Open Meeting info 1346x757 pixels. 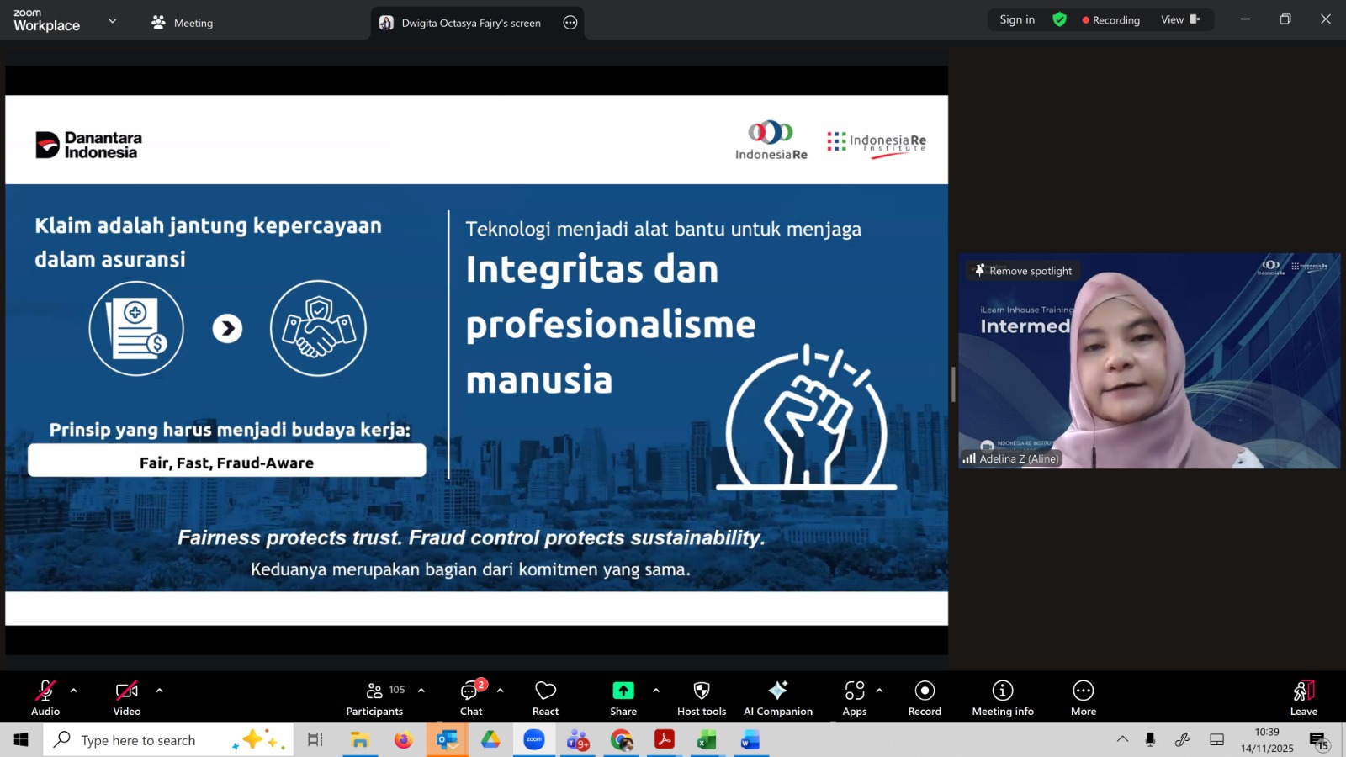[x=1003, y=698]
